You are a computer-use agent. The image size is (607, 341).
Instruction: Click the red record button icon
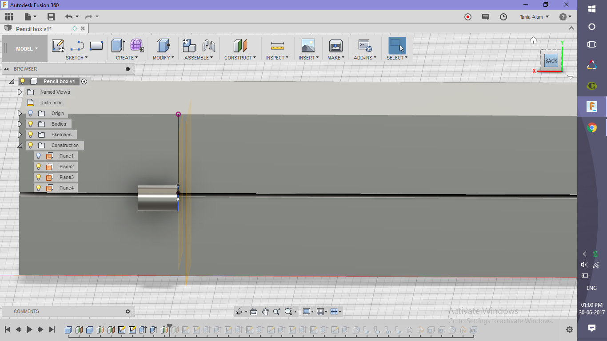(468, 17)
